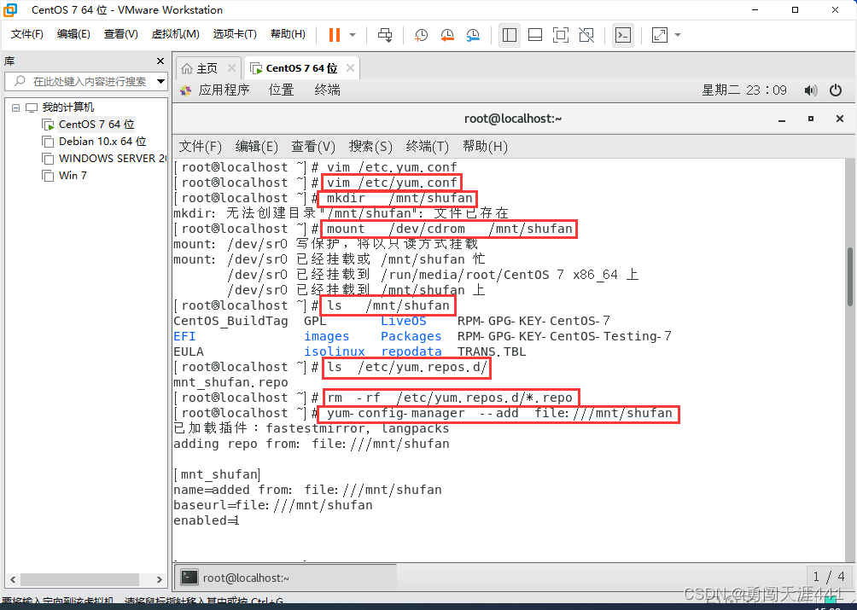Toggle the console view button

[x=623, y=35]
